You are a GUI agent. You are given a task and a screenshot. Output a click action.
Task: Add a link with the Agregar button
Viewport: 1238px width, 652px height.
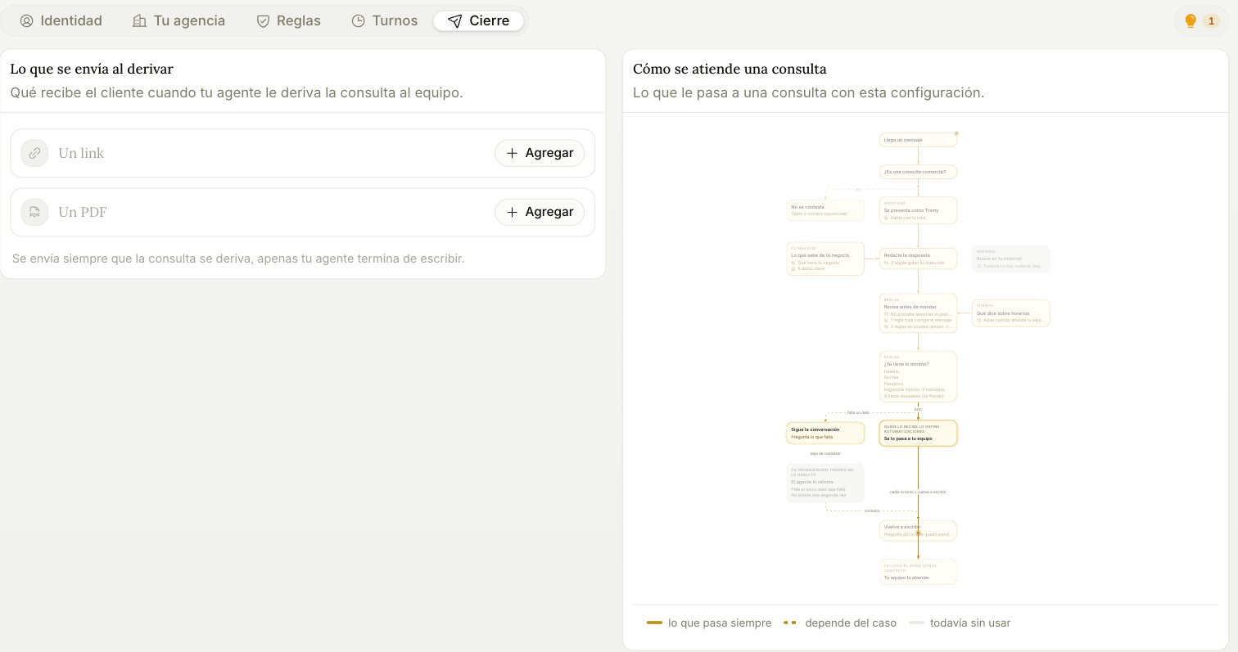(x=539, y=153)
